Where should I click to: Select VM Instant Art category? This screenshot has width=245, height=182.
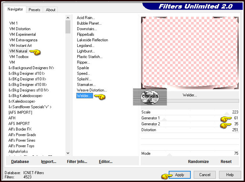[x=20, y=46]
